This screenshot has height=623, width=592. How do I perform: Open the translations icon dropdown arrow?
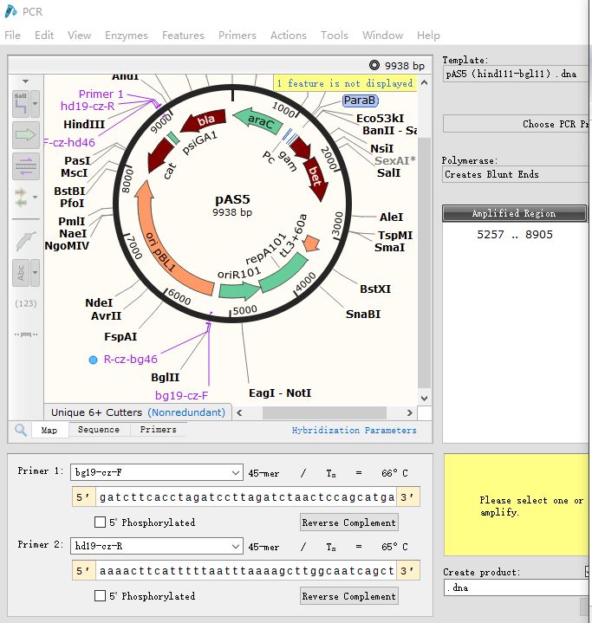click(x=35, y=197)
